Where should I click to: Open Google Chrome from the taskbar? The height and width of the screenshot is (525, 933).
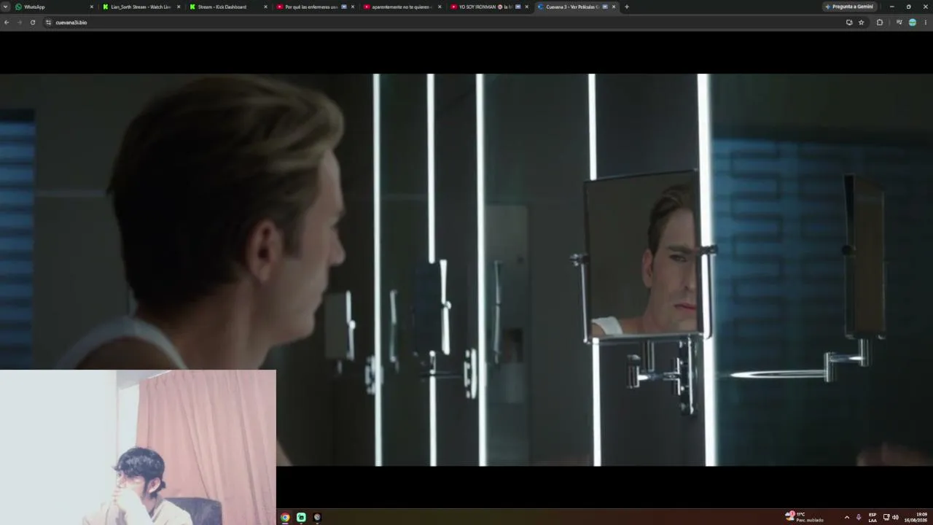point(285,517)
